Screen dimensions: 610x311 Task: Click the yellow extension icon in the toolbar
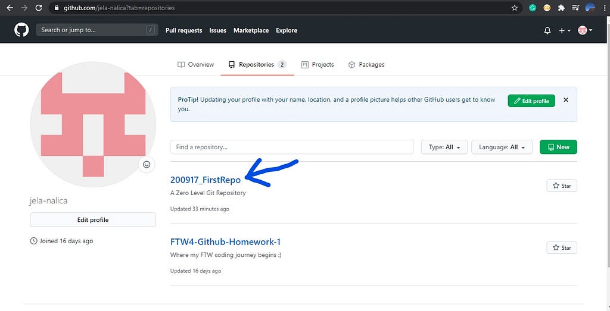[x=547, y=8]
